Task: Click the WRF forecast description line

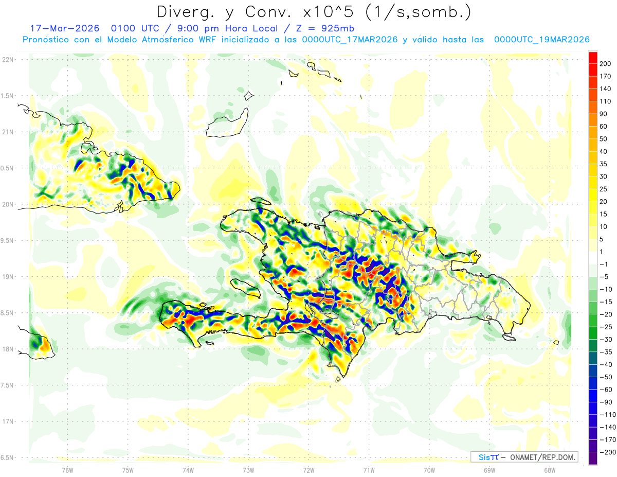Action: coord(306,39)
